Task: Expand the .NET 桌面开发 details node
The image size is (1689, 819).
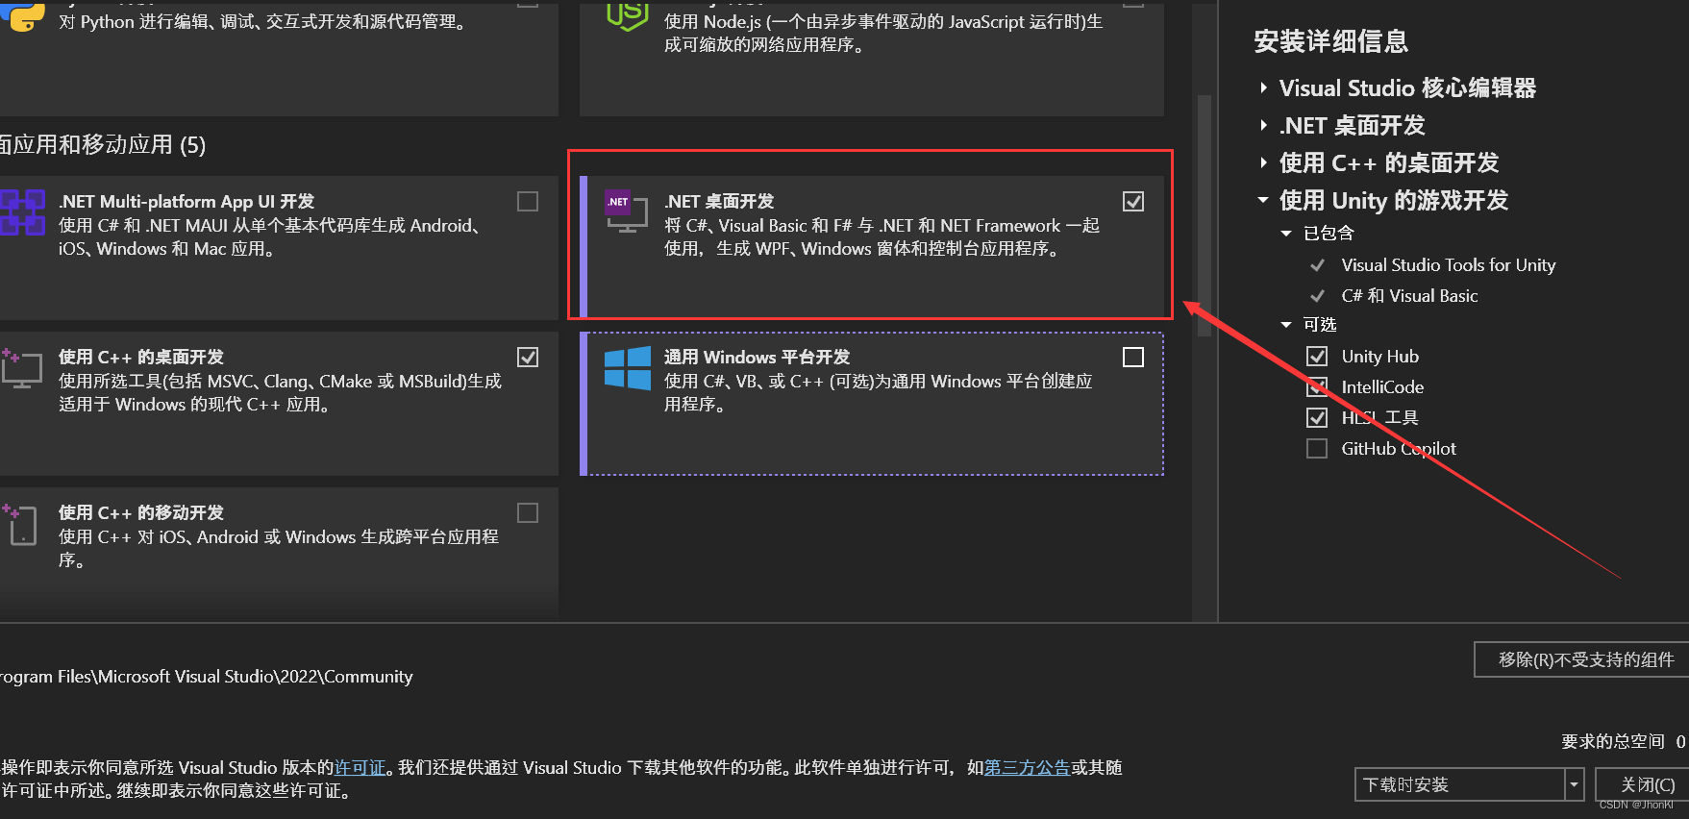Action: 1263,126
